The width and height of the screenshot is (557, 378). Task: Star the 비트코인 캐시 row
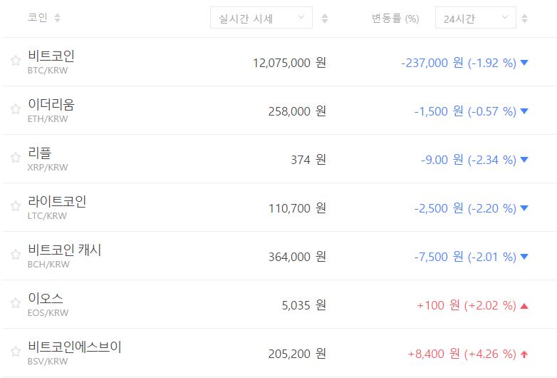15,255
